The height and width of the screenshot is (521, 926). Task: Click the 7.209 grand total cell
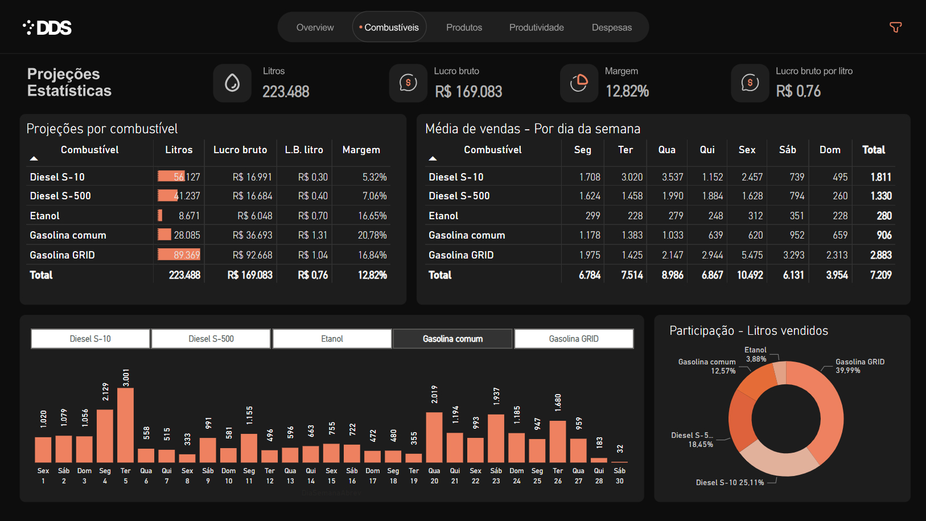pyautogui.click(x=880, y=275)
